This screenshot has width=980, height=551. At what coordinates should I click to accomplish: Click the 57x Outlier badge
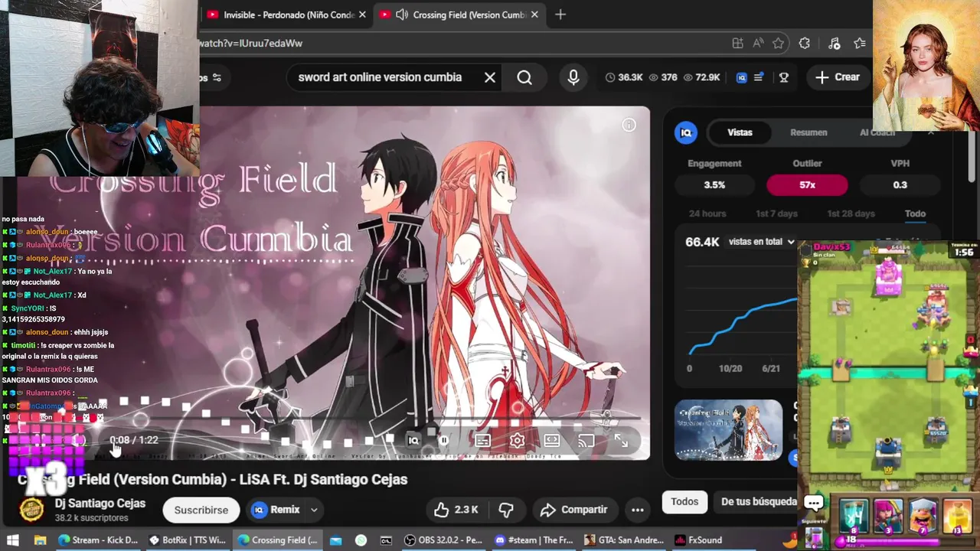coord(807,185)
